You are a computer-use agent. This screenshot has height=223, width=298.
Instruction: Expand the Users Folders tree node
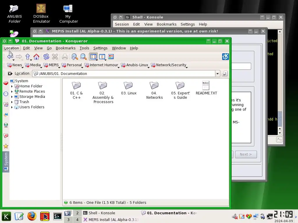12,107
